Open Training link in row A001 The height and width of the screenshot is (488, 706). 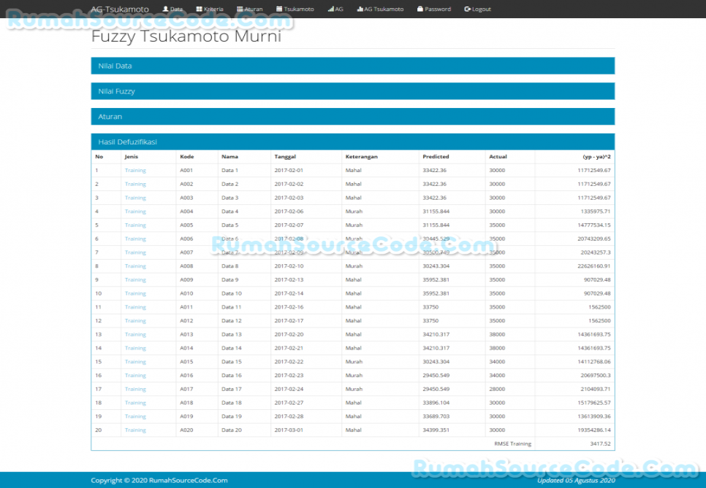[x=135, y=170]
